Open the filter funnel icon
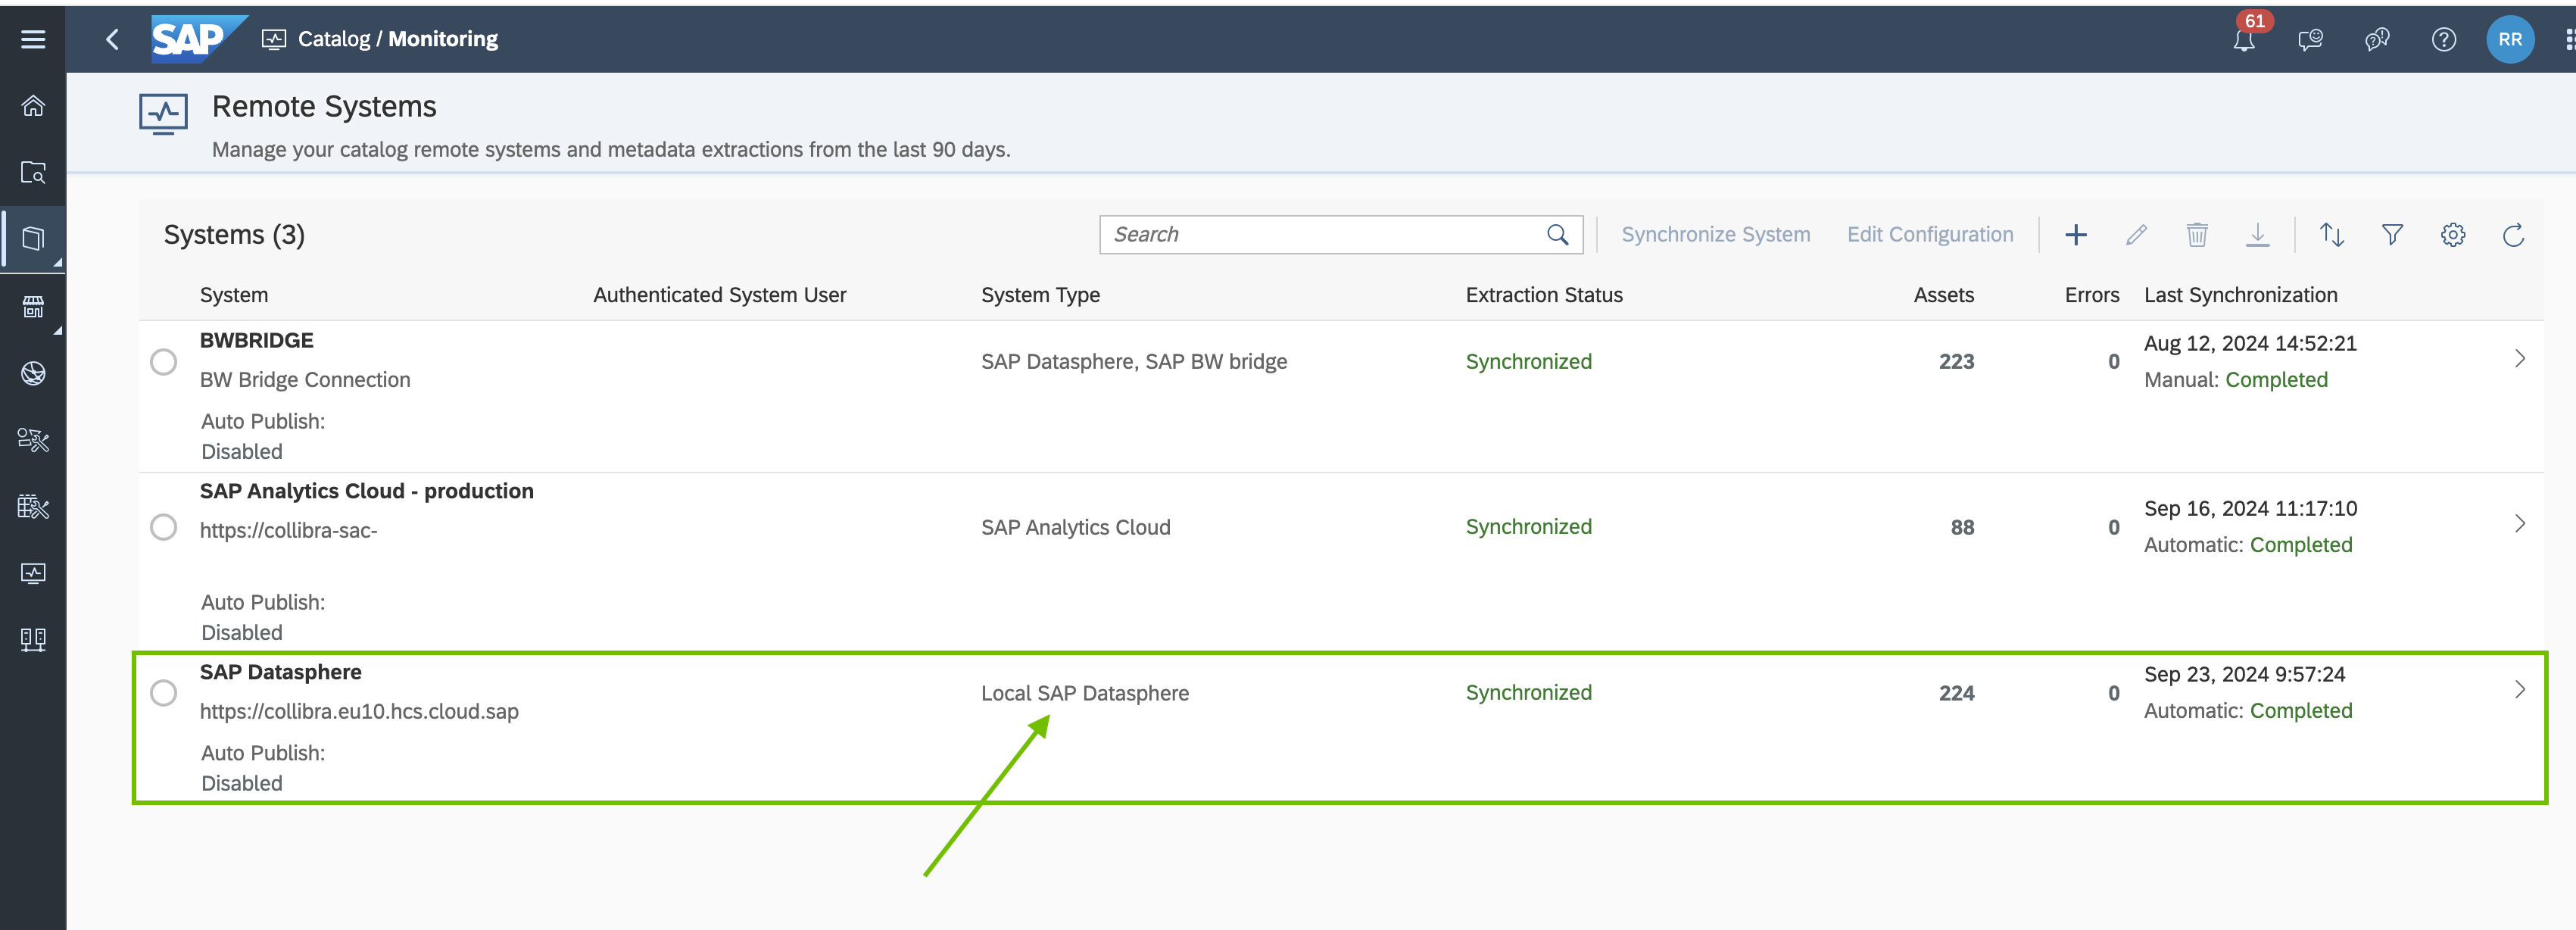Image resolution: width=2576 pixels, height=930 pixels. (x=2391, y=235)
